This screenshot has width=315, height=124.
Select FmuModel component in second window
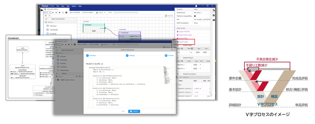62,67
